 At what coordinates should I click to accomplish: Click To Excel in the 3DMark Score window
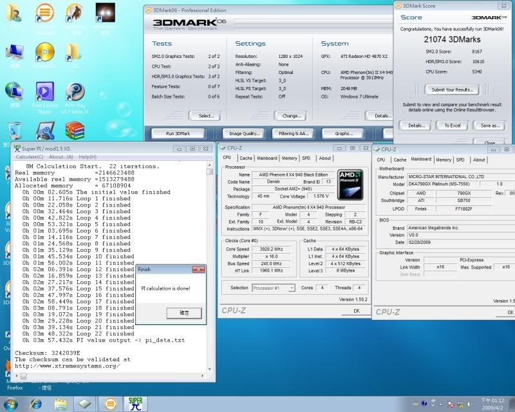(453, 126)
